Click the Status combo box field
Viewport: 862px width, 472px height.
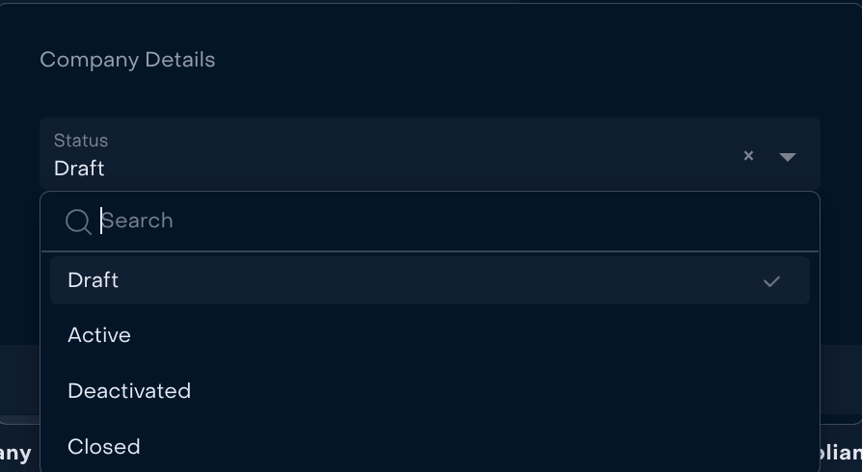tap(386, 154)
